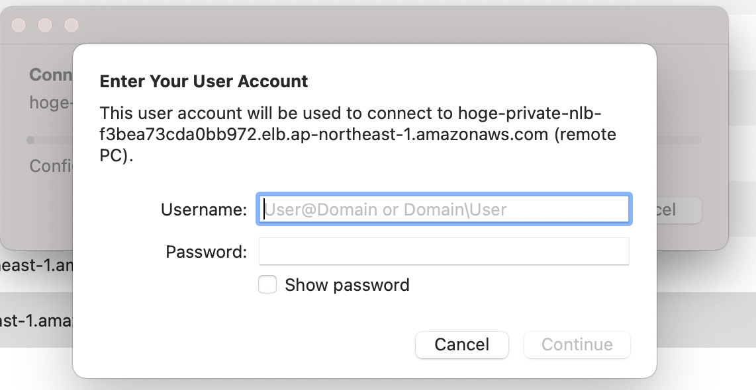
Task: Click Cancel in the user account dialog
Action: [x=461, y=344]
